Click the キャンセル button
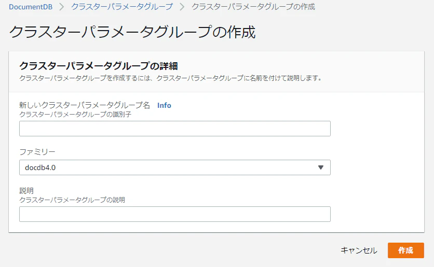Image resolution: width=434 pixels, height=267 pixels. tap(359, 250)
